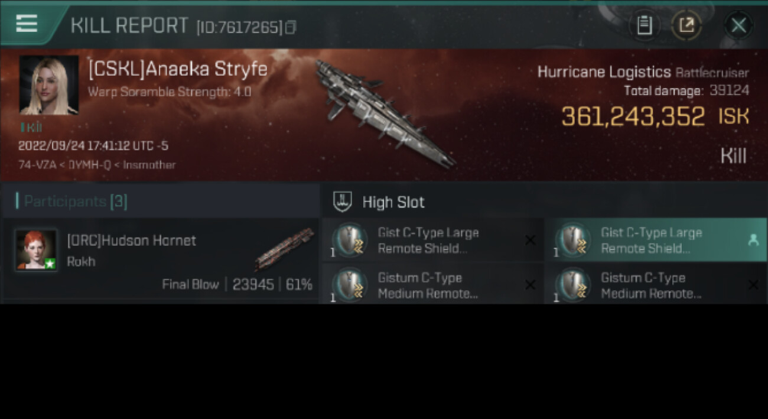Open the Rokh ship image
Image resolution: width=768 pixels, height=419 pixels.
pos(284,249)
